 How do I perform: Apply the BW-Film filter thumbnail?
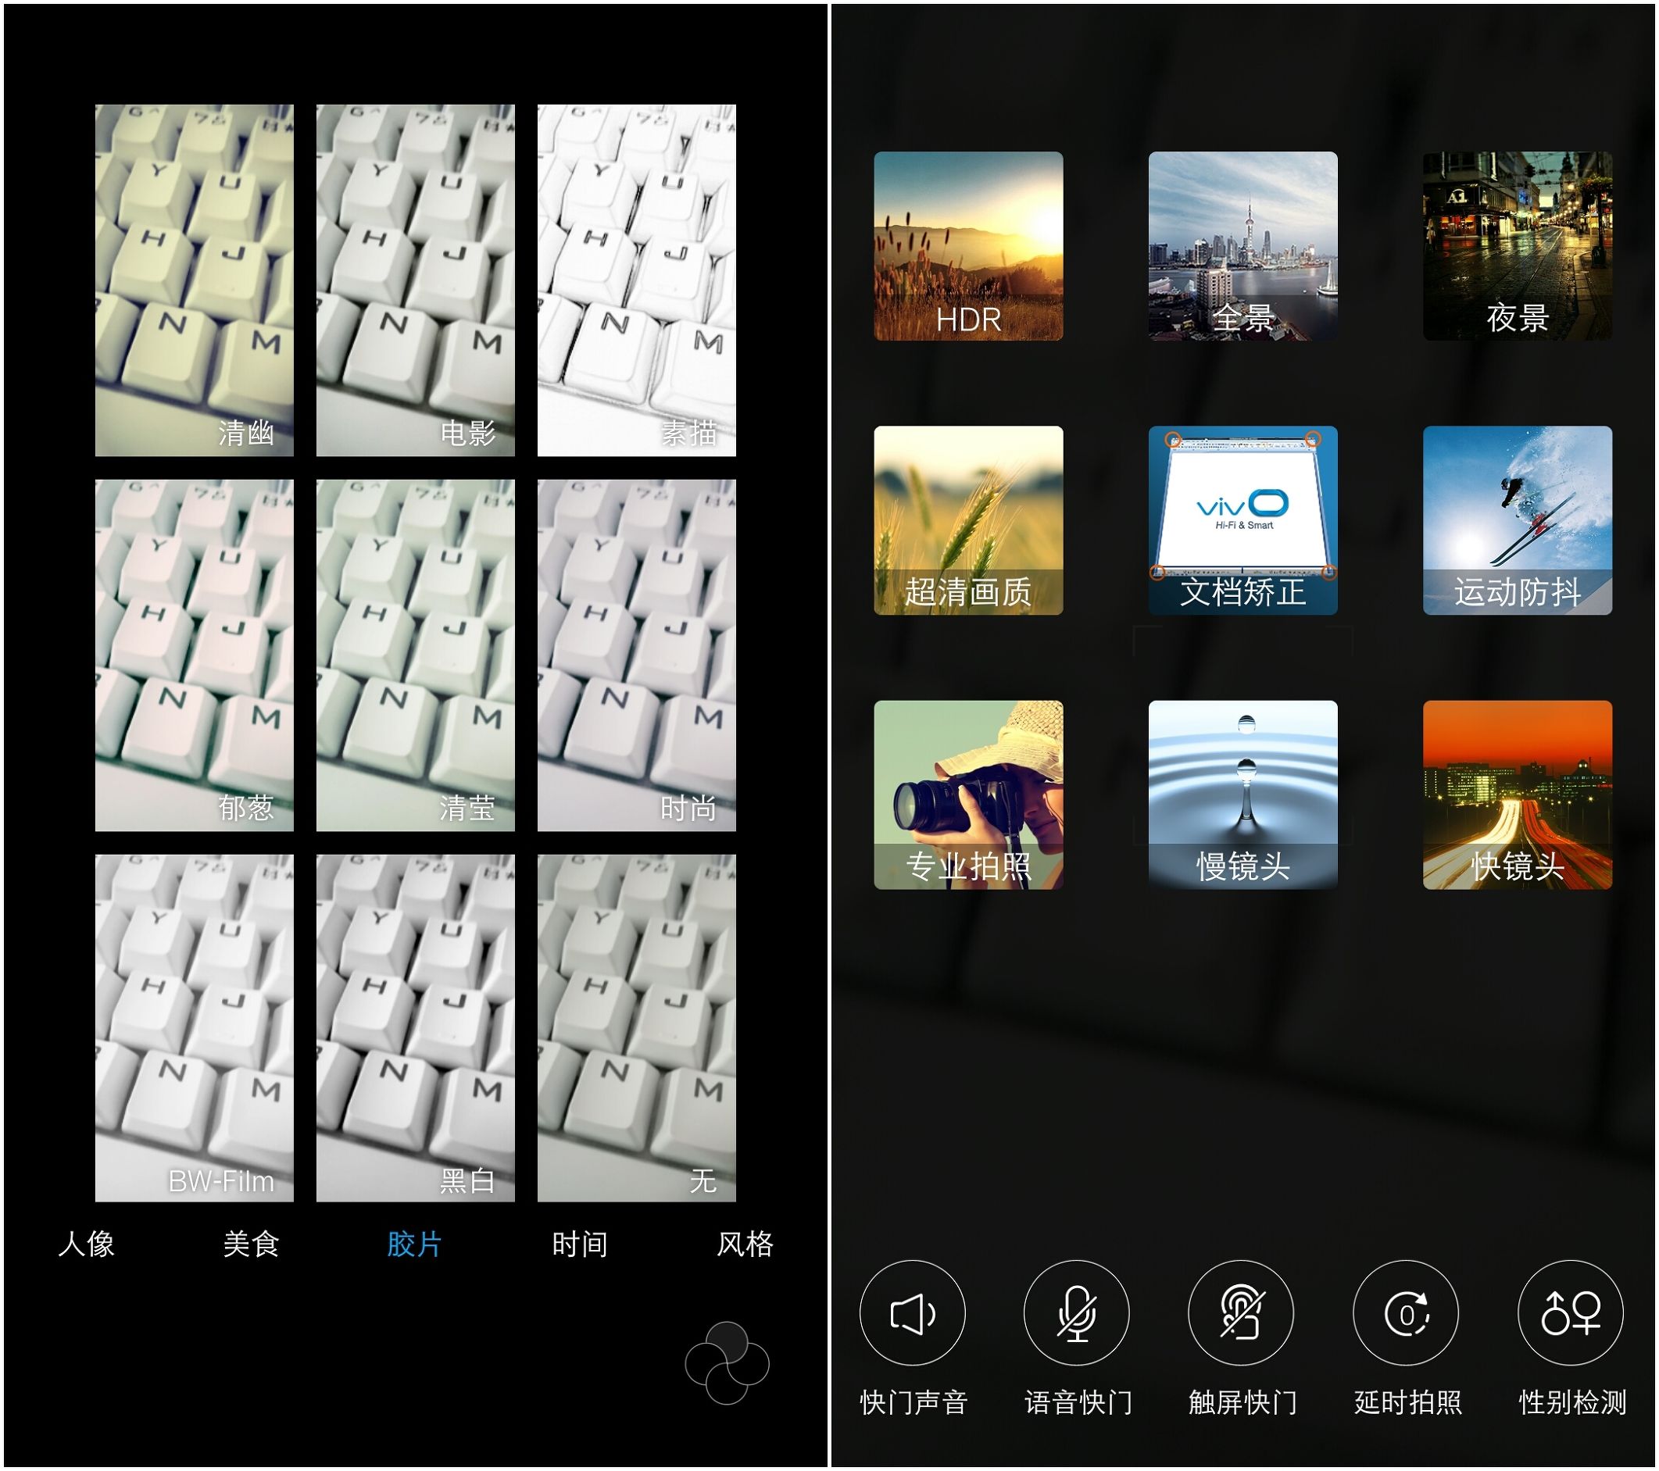point(194,1027)
